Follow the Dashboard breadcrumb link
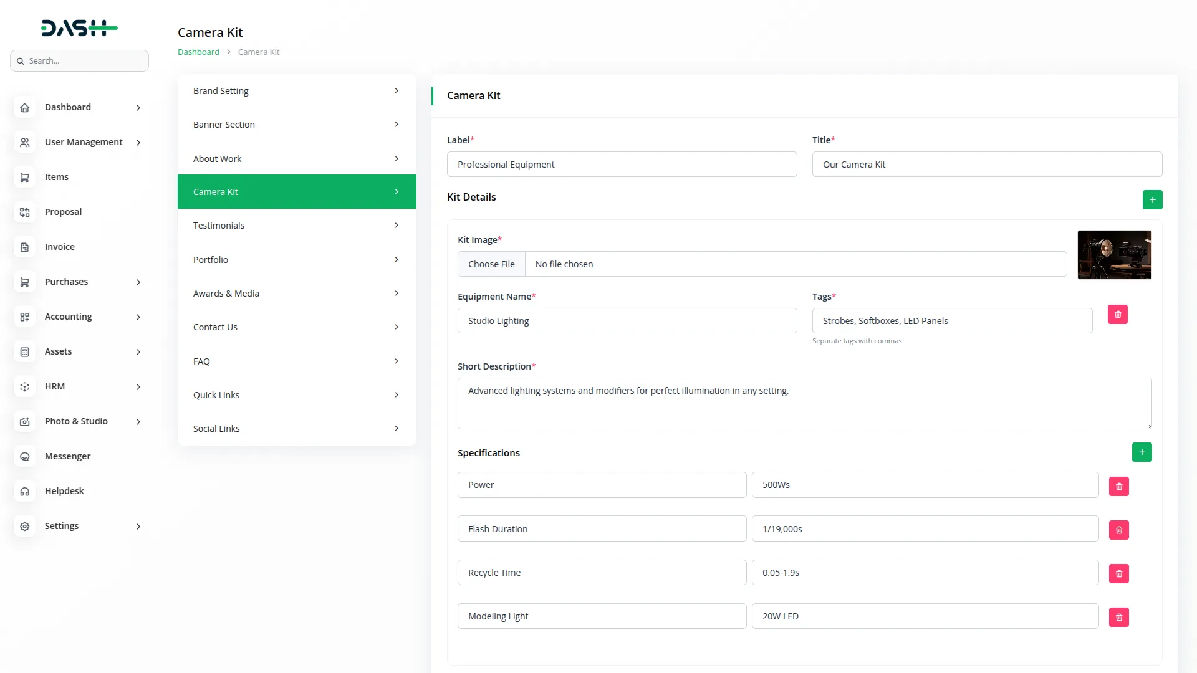 198,52
